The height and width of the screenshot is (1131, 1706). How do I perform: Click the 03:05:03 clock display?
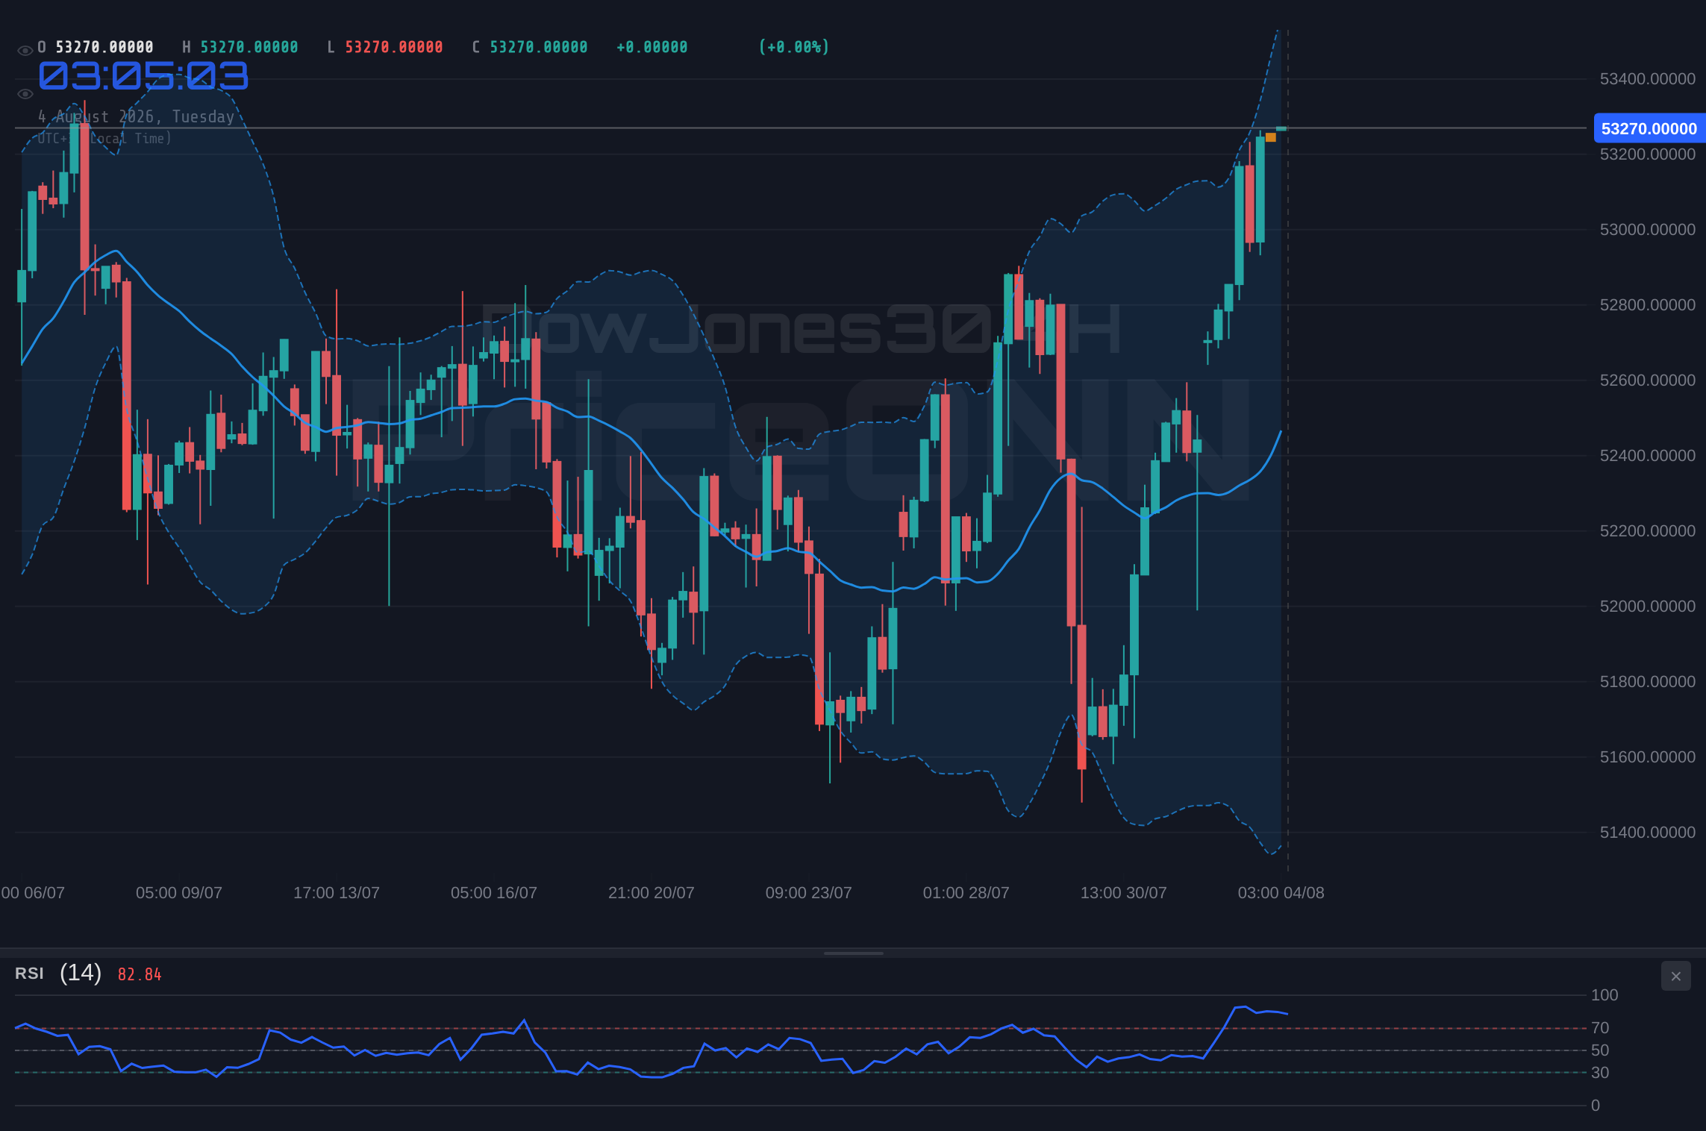(x=143, y=76)
